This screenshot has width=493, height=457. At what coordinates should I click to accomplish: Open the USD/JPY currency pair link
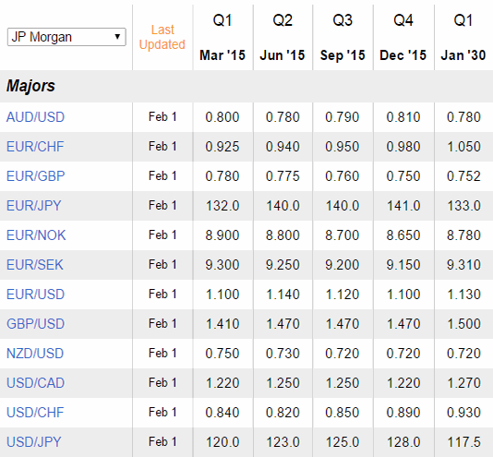coord(33,442)
